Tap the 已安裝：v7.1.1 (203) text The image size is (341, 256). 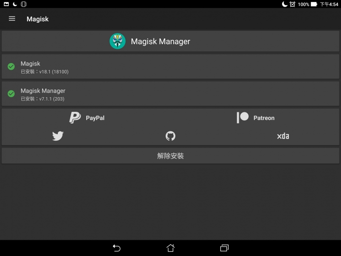pyautogui.click(x=43, y=99)
